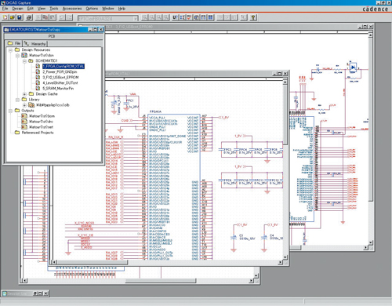
Task: Select the Design Cache folder
Action: pyautogui.click(x=46, y=94)
